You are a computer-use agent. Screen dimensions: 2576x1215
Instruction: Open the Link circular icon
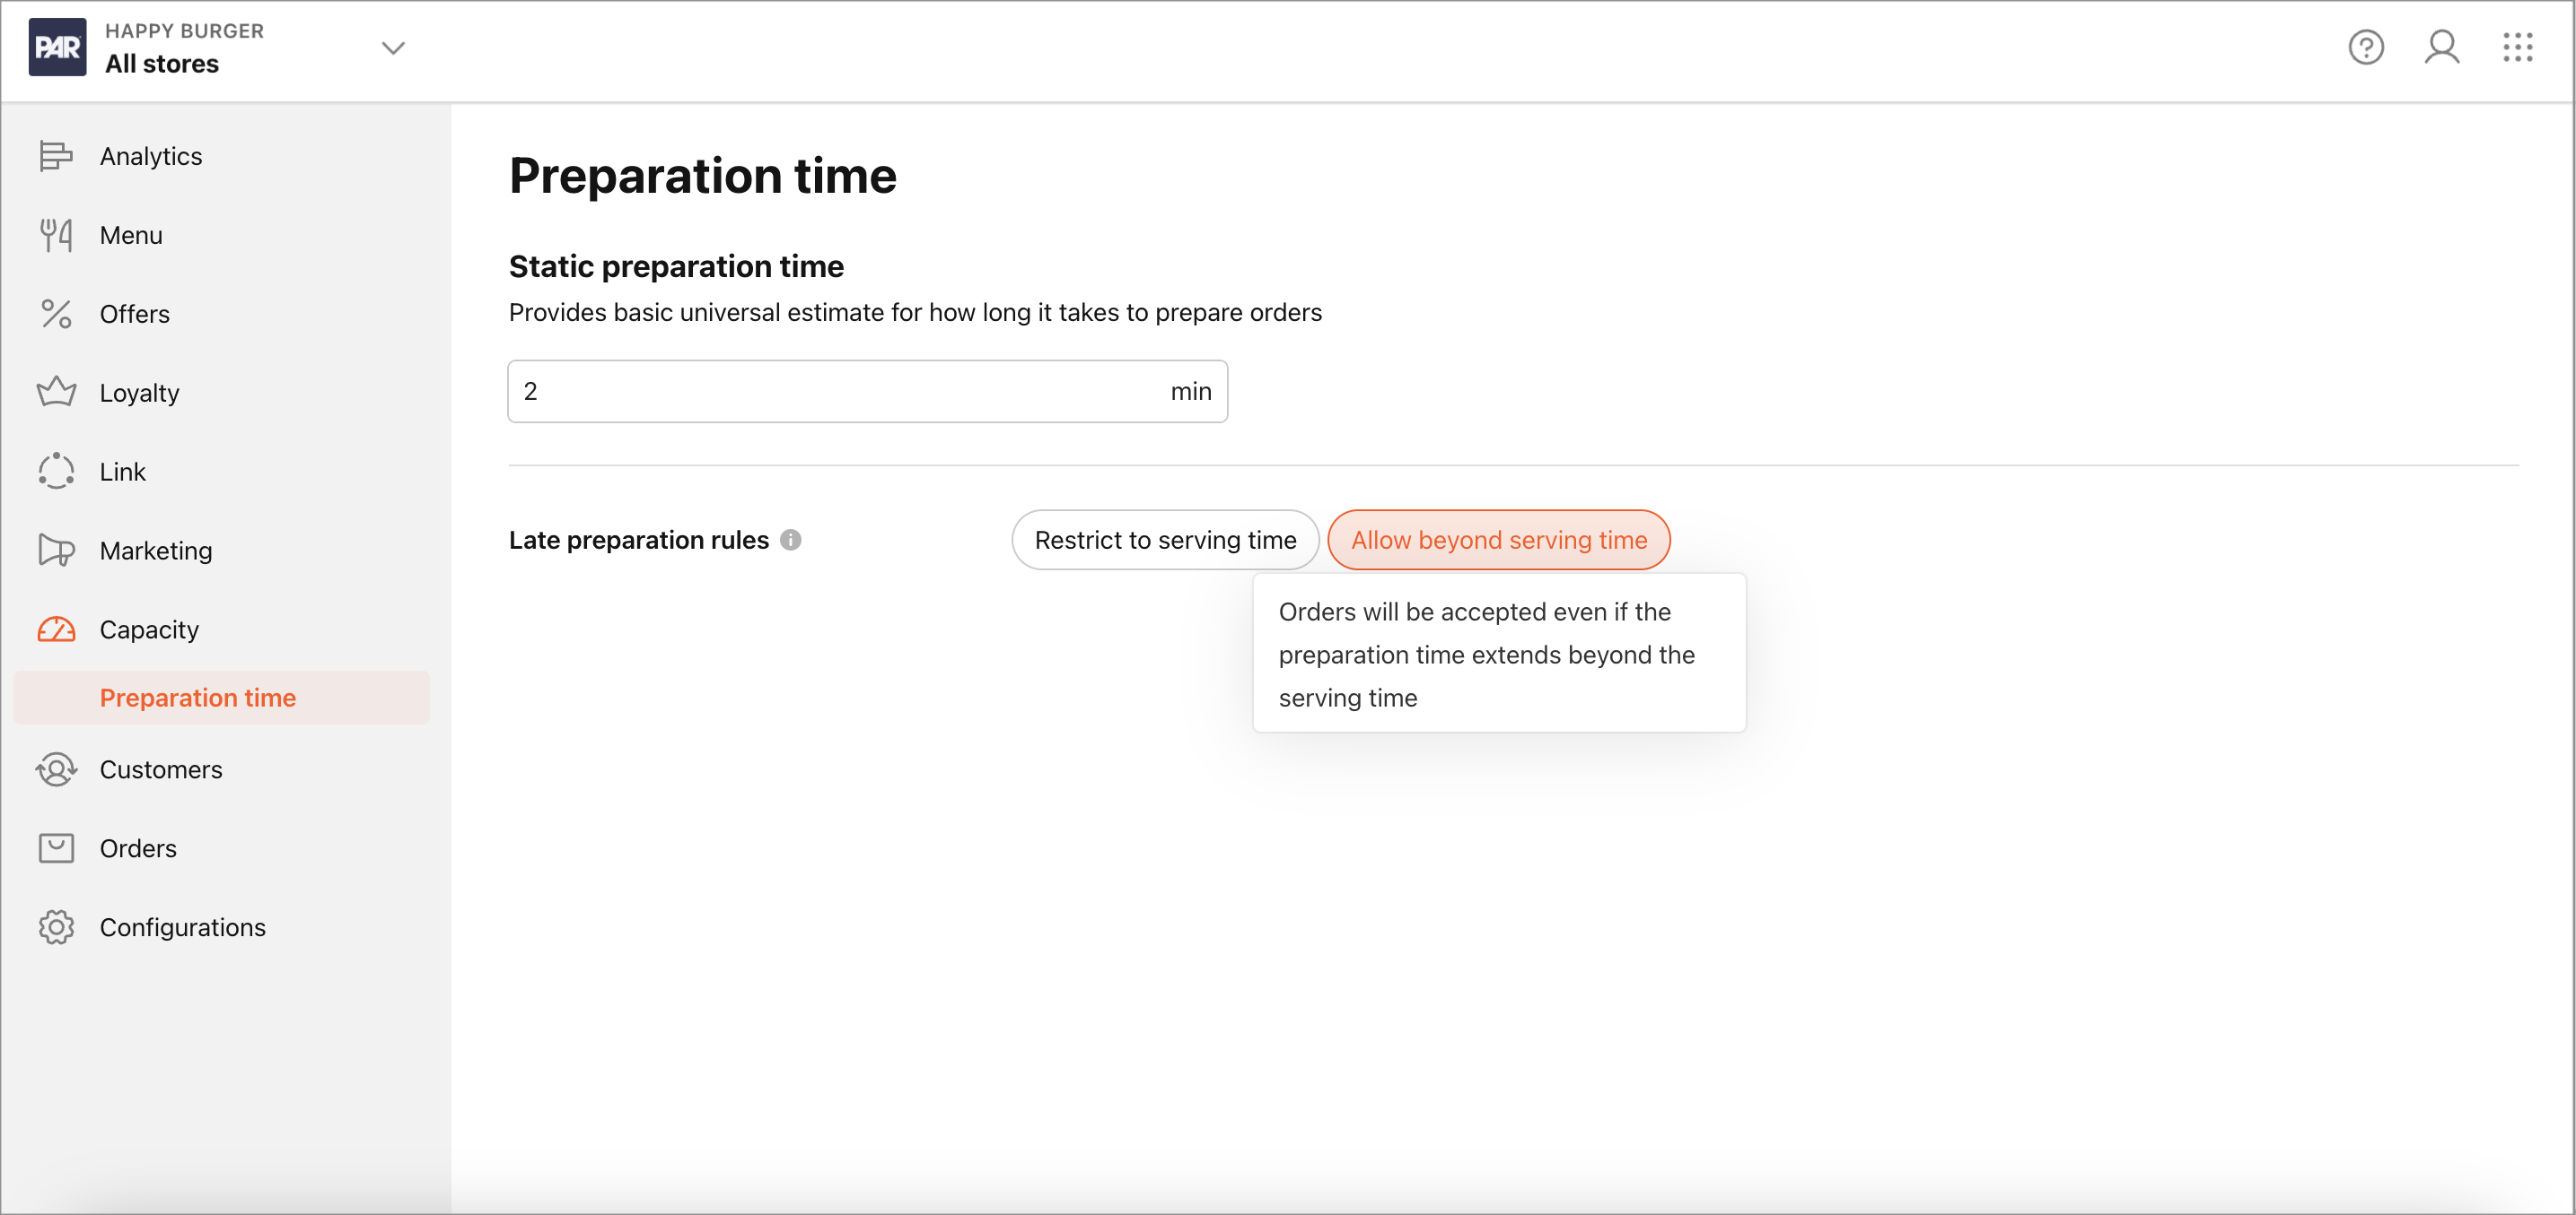pos(56,472)
